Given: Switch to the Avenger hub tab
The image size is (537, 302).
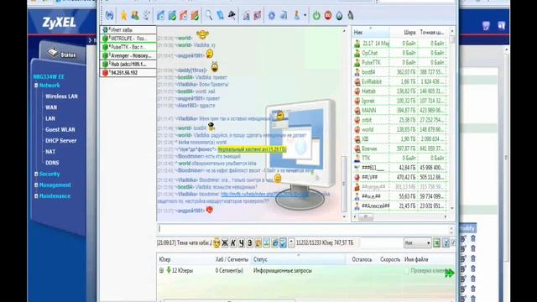Looking at the screenshot, I should (128, 55).
